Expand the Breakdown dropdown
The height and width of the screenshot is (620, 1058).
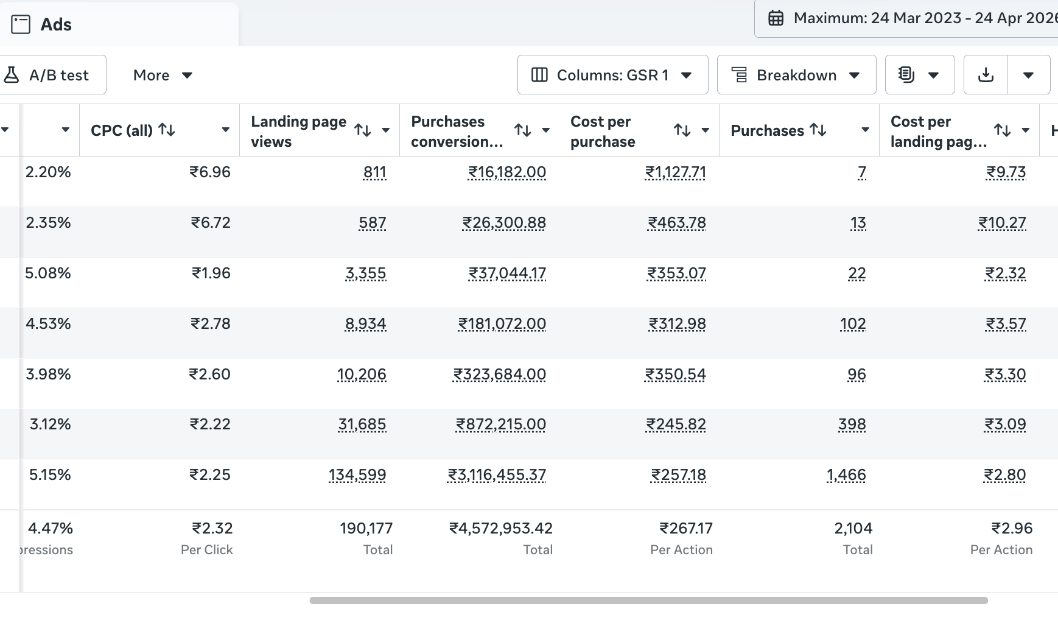coord(796,75)
